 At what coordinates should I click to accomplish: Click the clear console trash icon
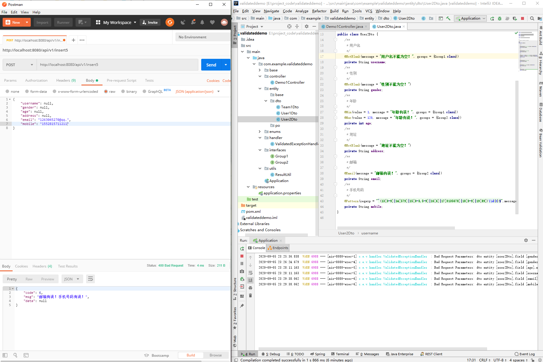coord(250,296)
